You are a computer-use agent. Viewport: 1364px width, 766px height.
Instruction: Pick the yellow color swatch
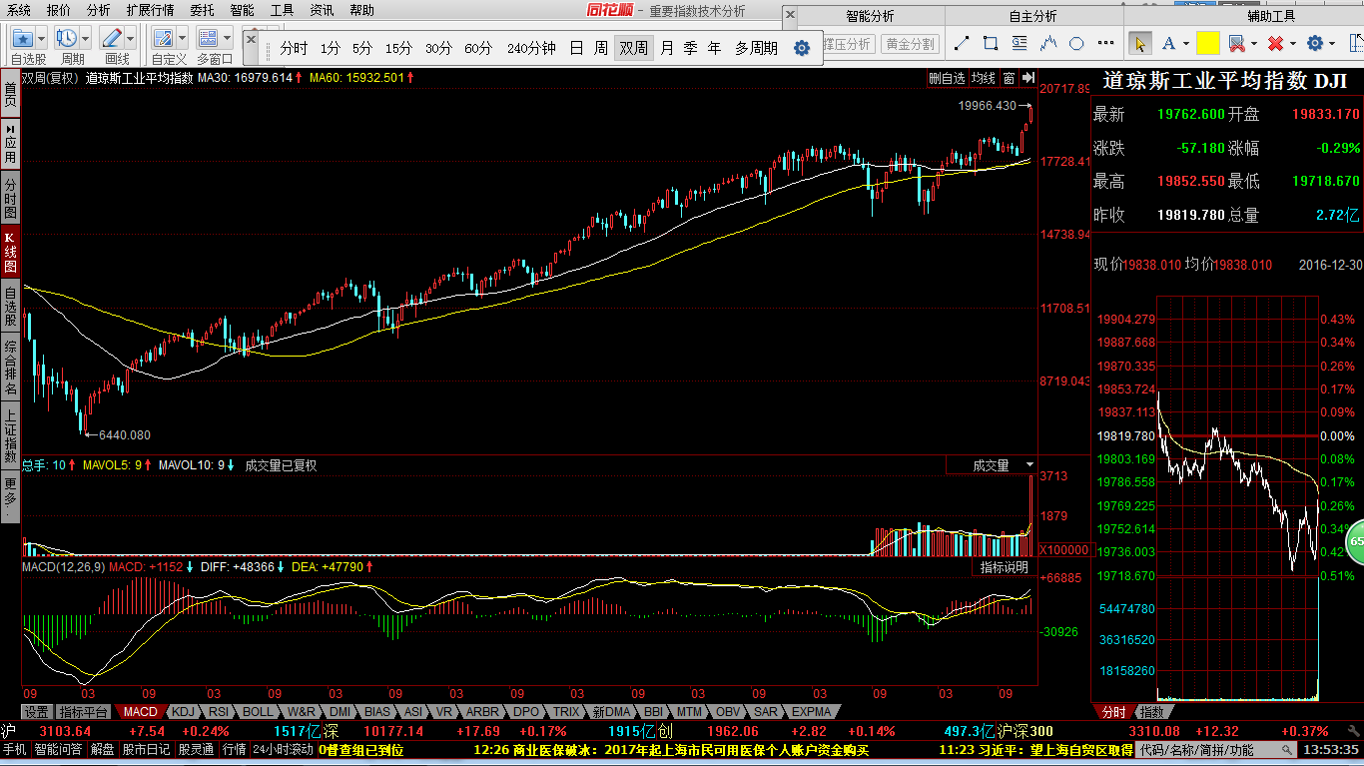[x=1208, y=43]
